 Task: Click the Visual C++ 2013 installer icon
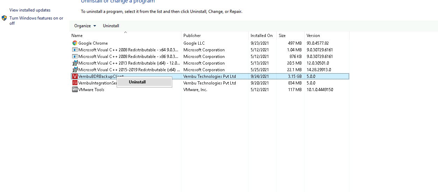pyautogui.click(x=75, y=63)
